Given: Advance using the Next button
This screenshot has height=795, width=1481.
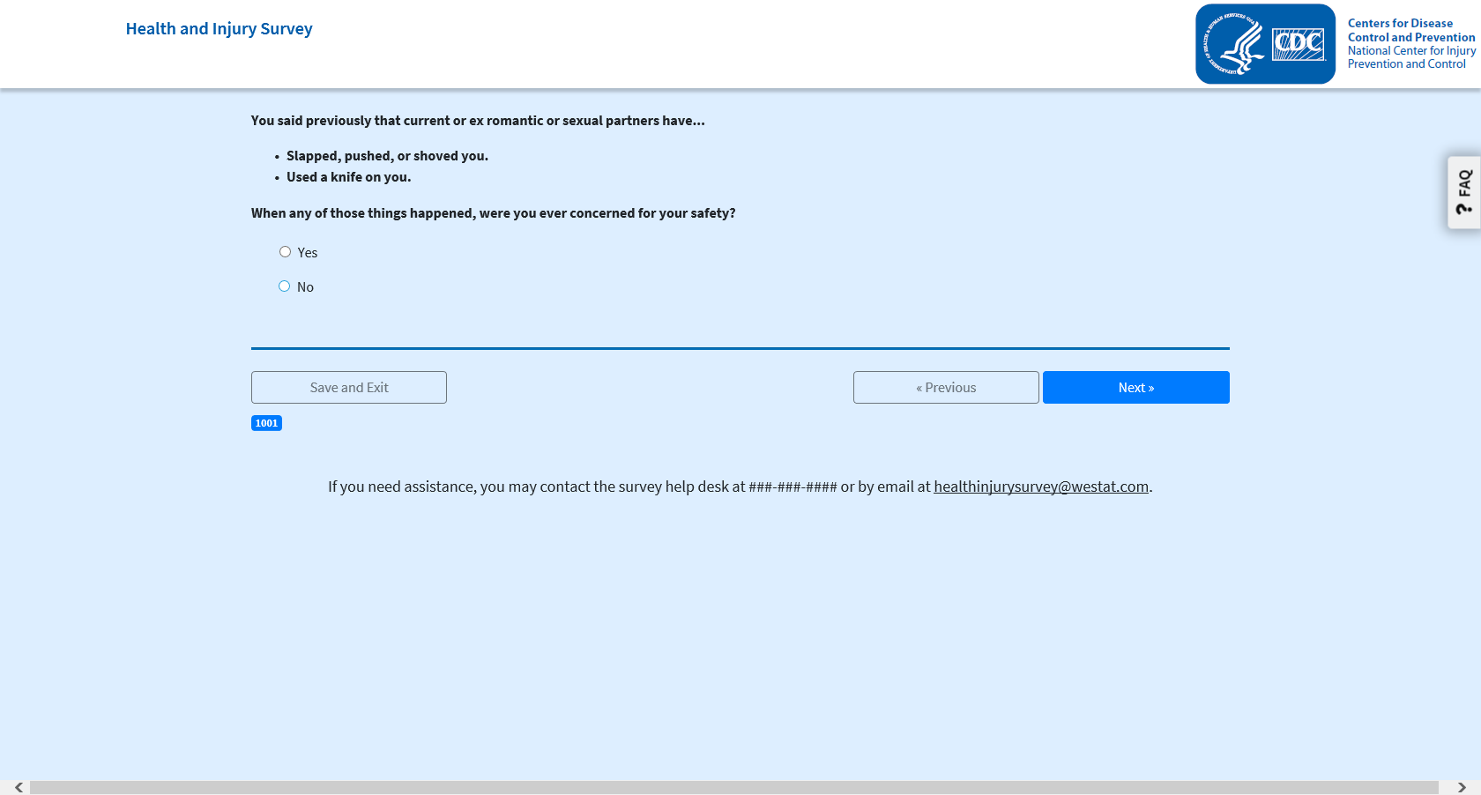Looking at the screenshot, I should click(1135, 388).
